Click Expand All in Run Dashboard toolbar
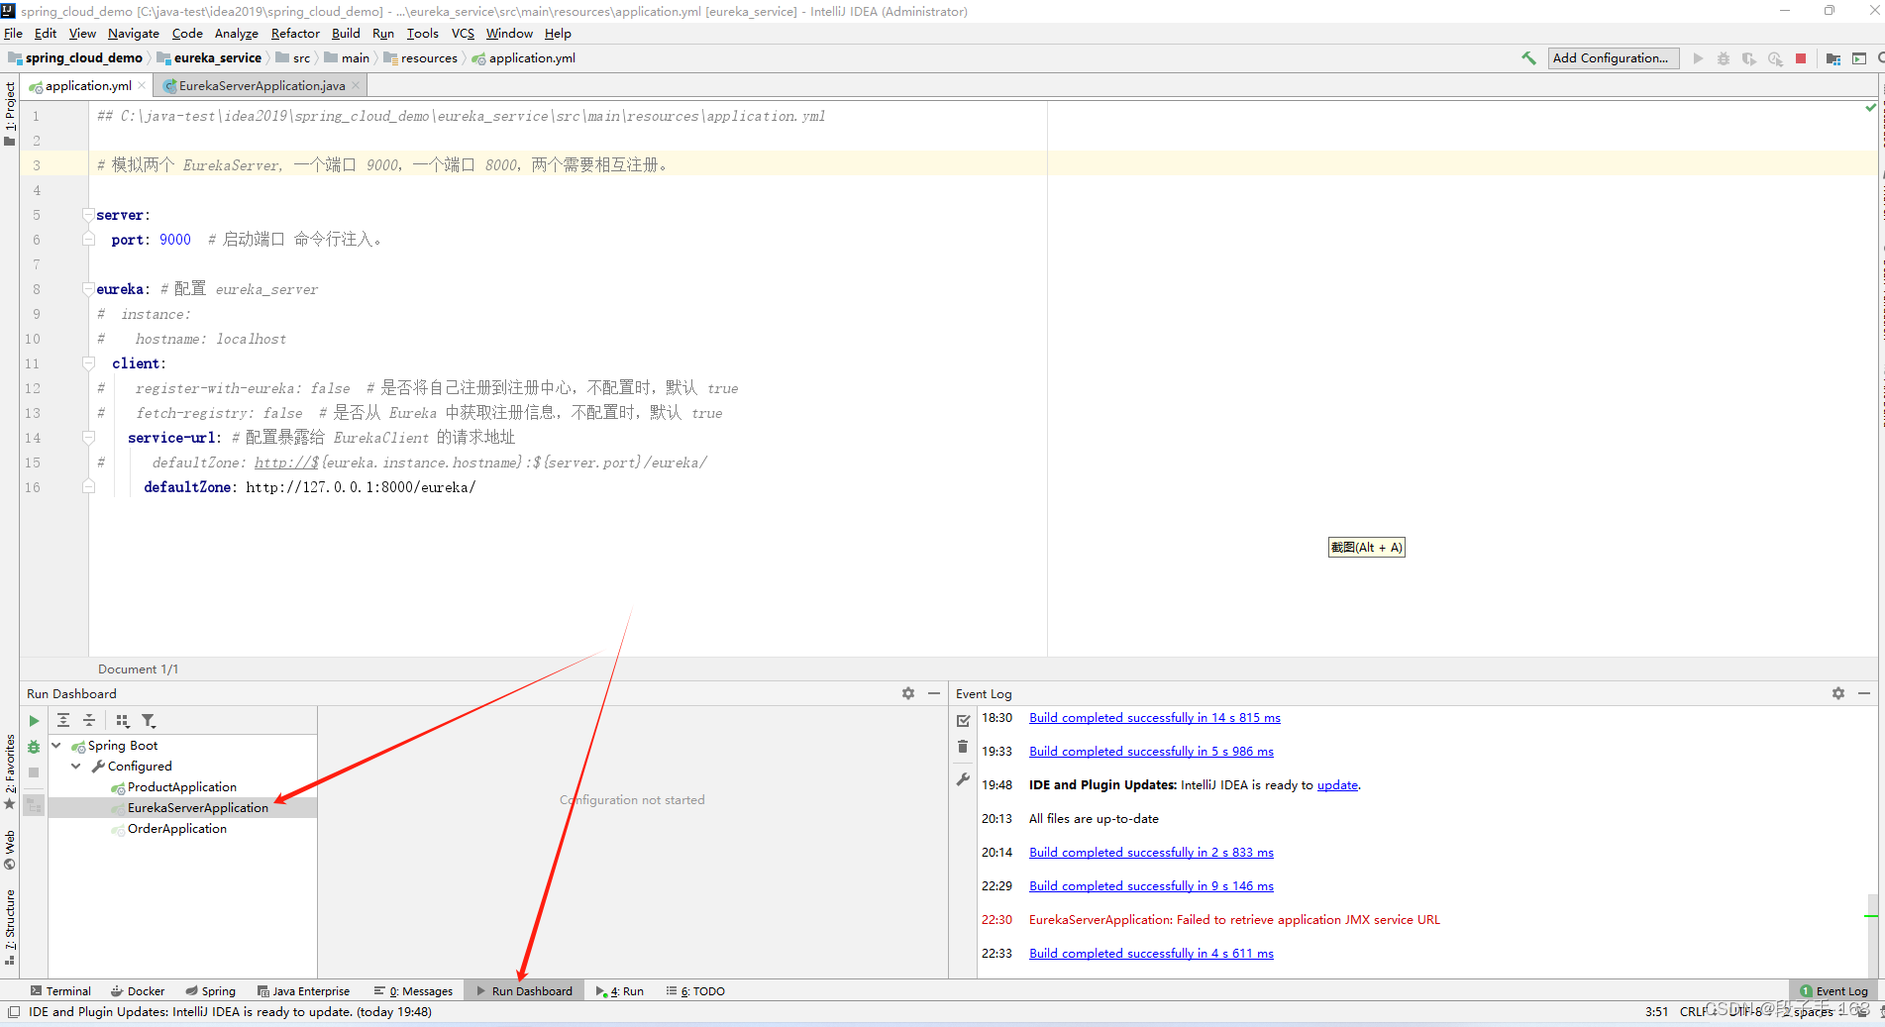This screenshot has width=1885, height=1027. [63, 721]
